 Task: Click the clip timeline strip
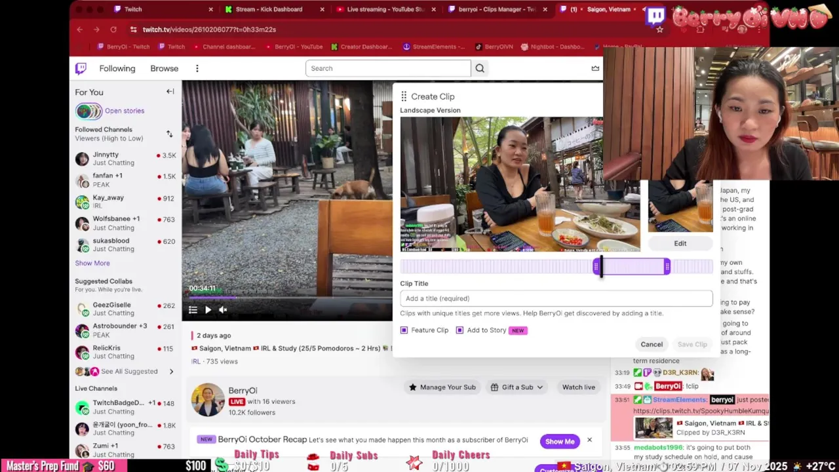coord(556,266)
